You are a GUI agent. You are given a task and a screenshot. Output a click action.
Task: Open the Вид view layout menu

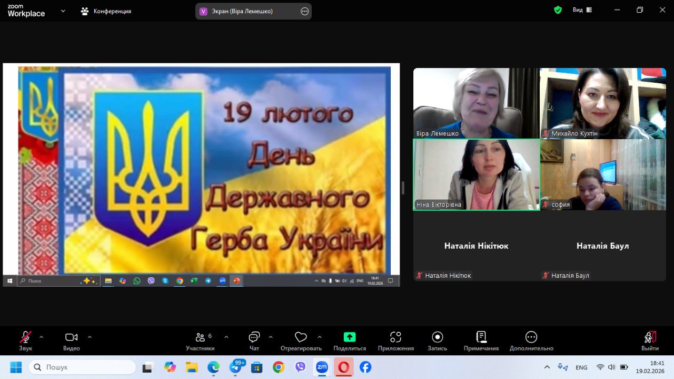[582, 10]
